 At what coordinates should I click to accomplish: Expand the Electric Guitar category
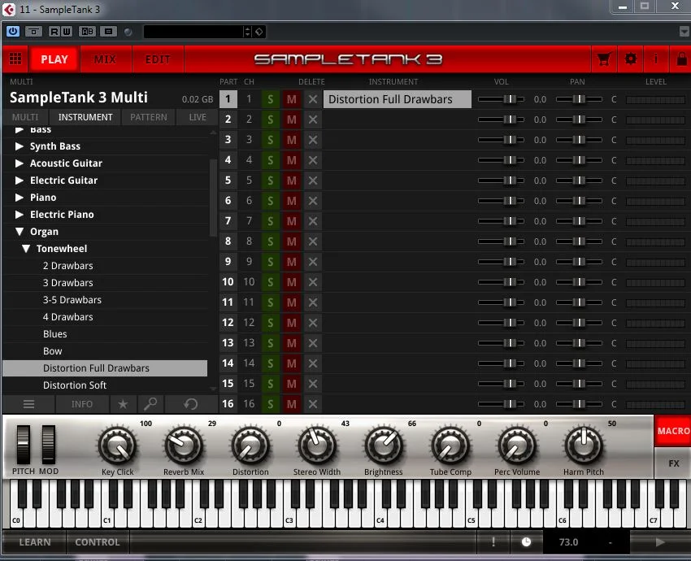pyautogui.click(x=19, y=180)
